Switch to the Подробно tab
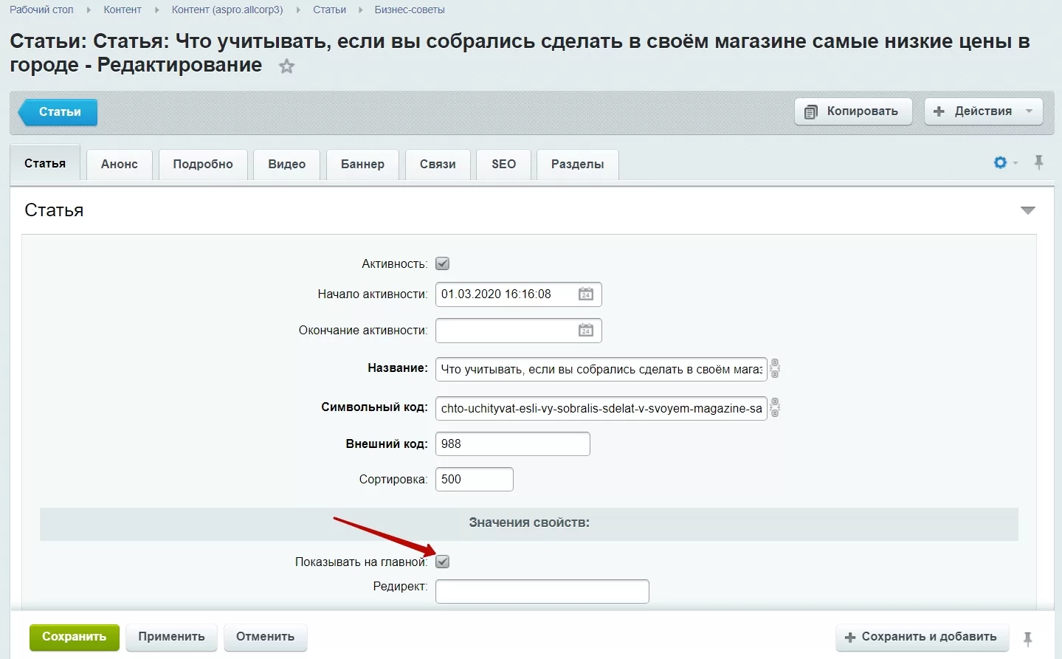This screenshot has width=1062, height=659. click(x=203, y=164)
